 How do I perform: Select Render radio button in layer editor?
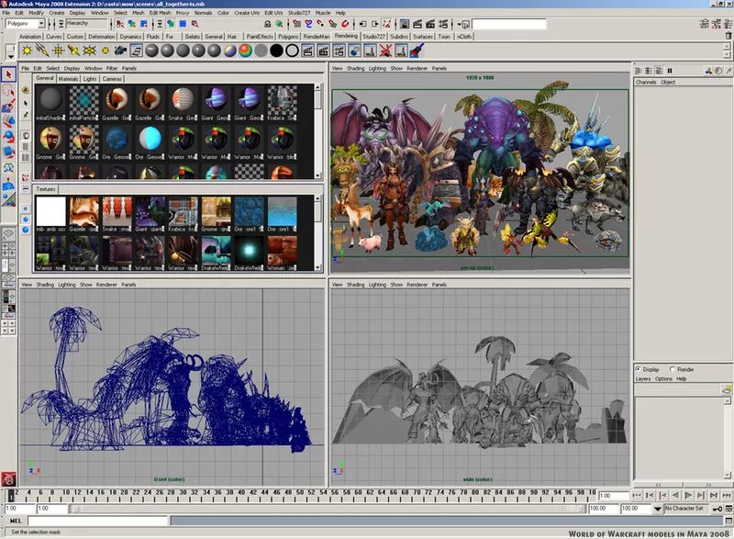[673, 369]
